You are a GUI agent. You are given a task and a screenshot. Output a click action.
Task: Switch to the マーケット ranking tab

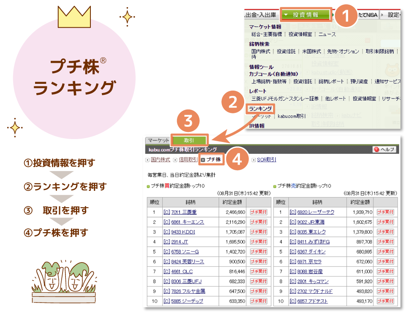[158, 140]
